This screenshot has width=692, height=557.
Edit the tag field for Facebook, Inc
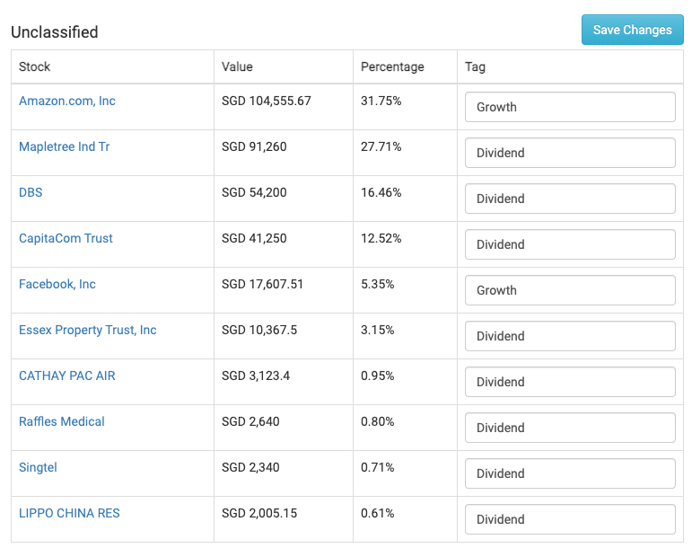click(570, 290)
